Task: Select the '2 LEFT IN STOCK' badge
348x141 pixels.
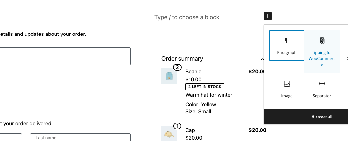Action: tap(205, 87)
